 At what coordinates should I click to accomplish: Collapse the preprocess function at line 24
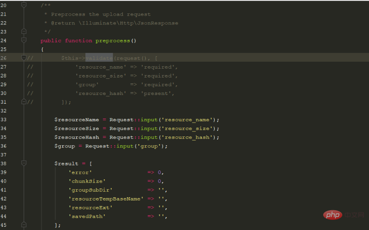pyautogui.click(x=24, y=41)
